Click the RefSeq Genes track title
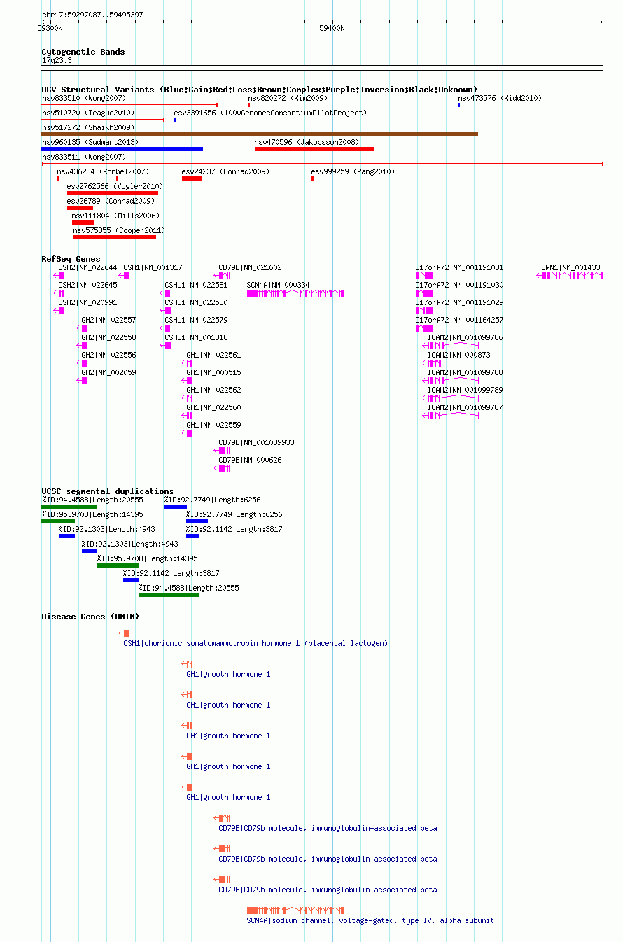The height and width of the screenshot is (942, 623). pos(71,259)
